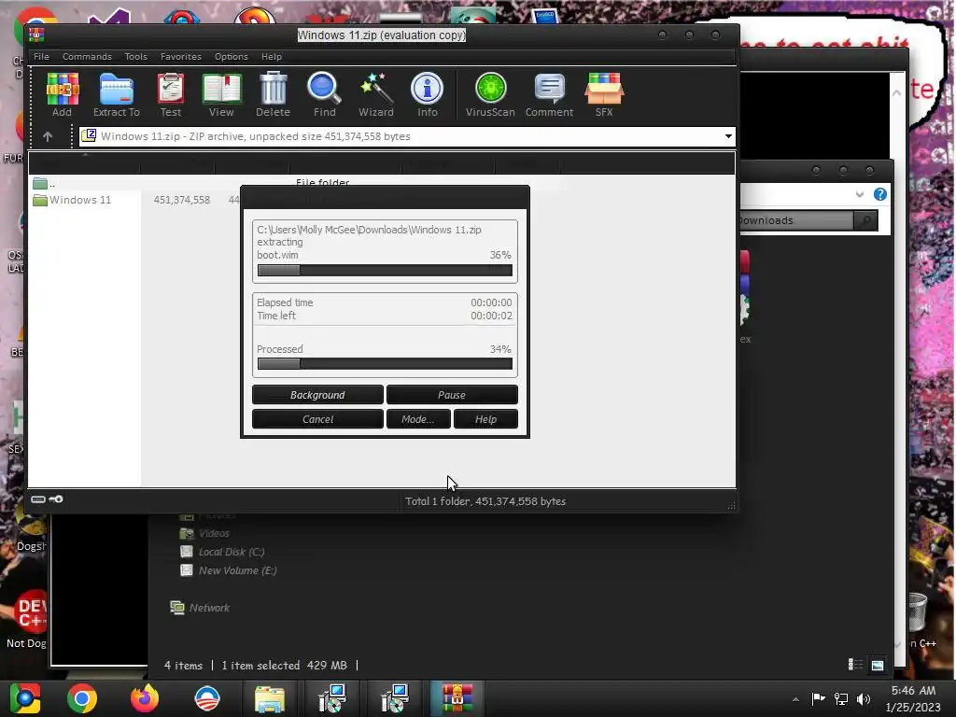The image size is (956, 717).
Task: Open the Options menu
Action: 232,56
